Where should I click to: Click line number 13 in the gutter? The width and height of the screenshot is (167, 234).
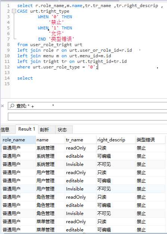[x=7, y=73]
